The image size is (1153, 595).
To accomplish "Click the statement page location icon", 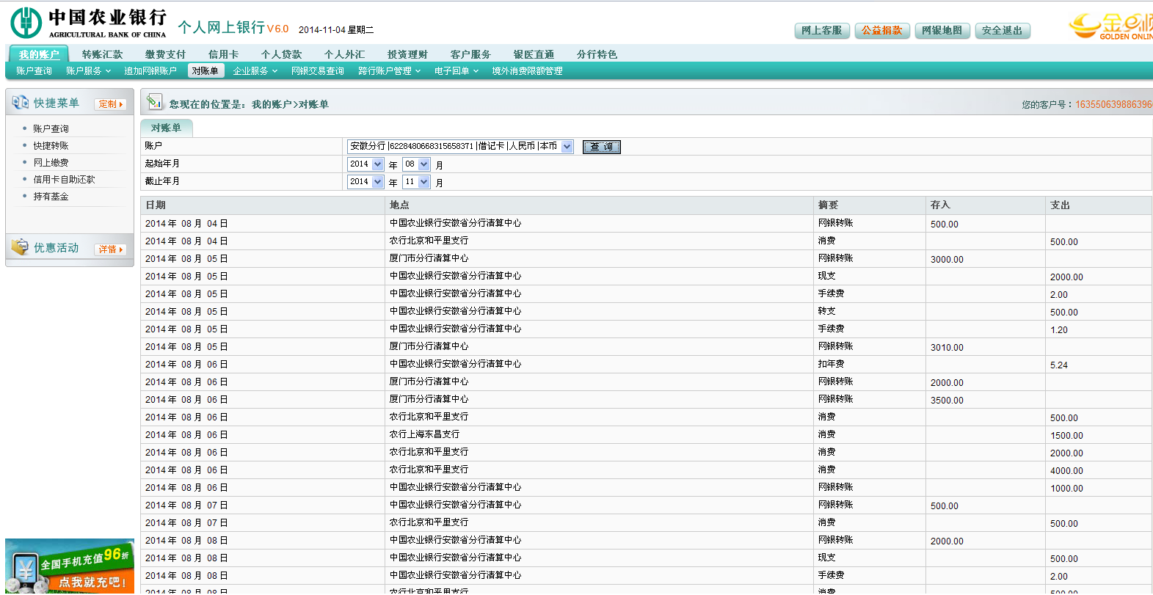I will coord(154,102).
